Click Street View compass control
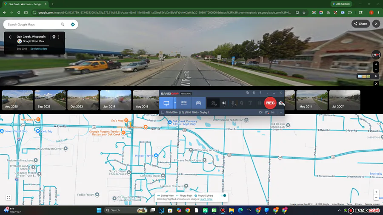The image size is (383, 215). 376,55
